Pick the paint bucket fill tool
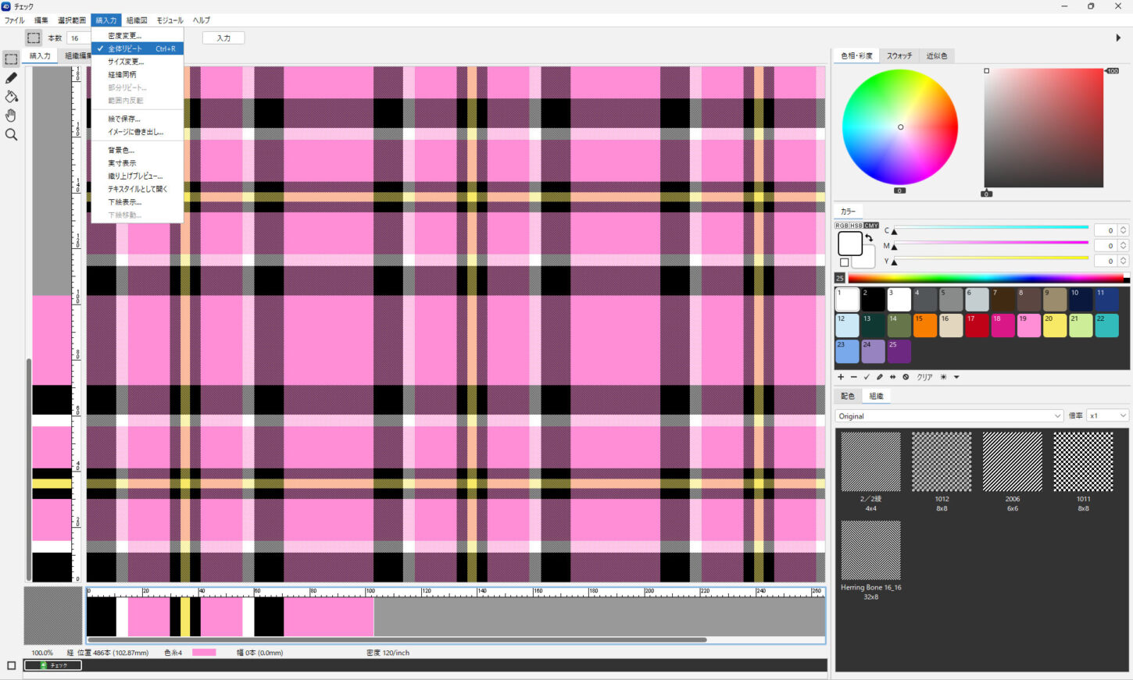1133x680 pixels. (11, 97)
